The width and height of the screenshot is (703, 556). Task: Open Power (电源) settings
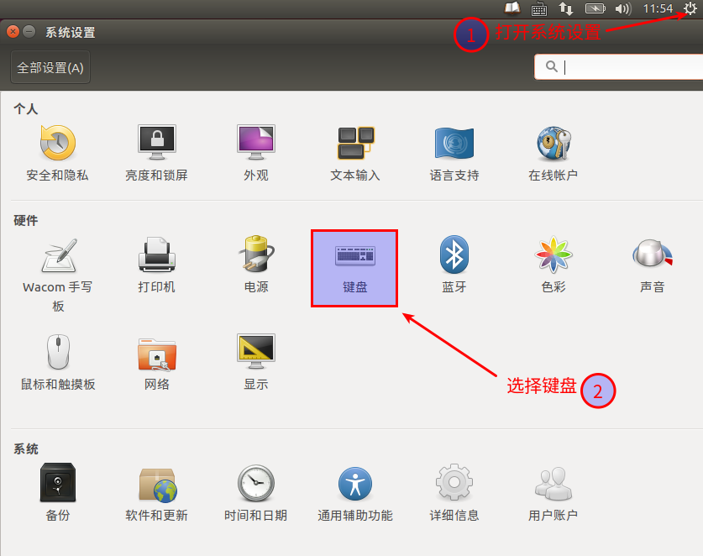[256, 265]
